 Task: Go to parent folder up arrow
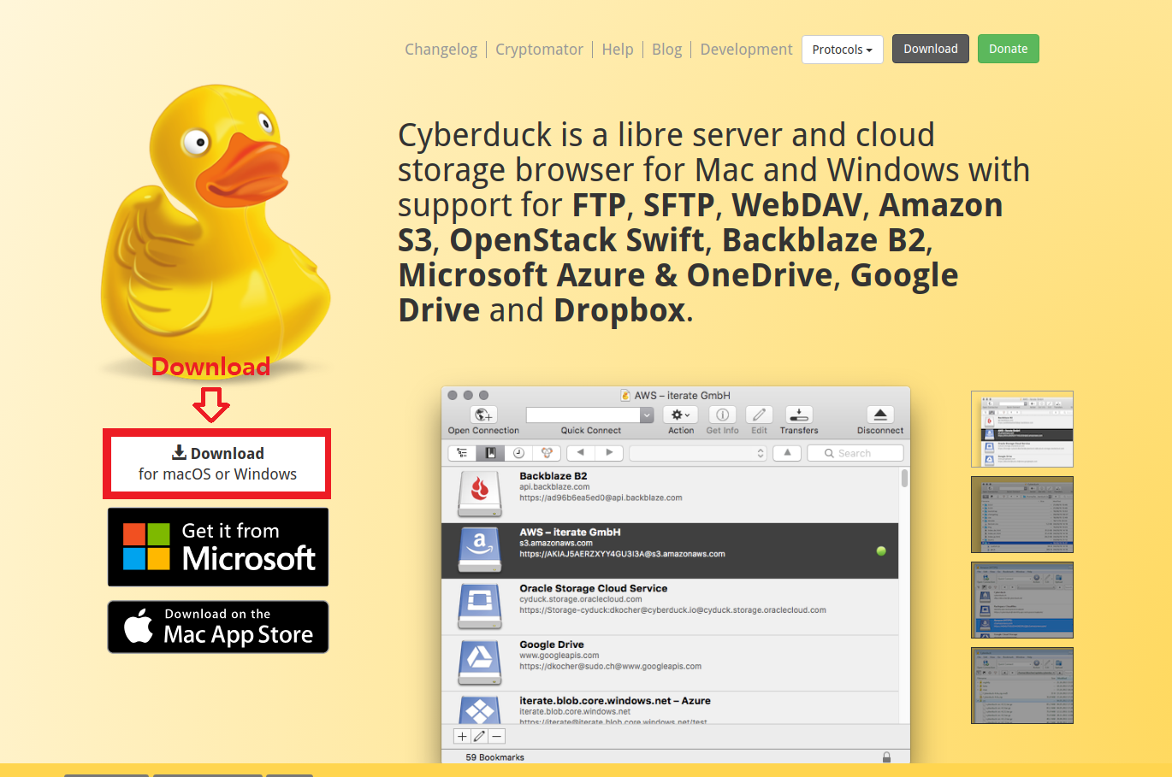(x=787, y=453)
